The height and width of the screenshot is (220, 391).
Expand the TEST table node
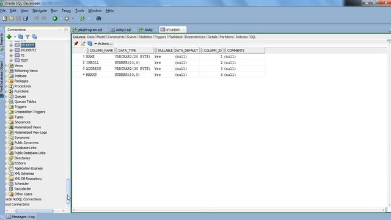pos(11,61)
